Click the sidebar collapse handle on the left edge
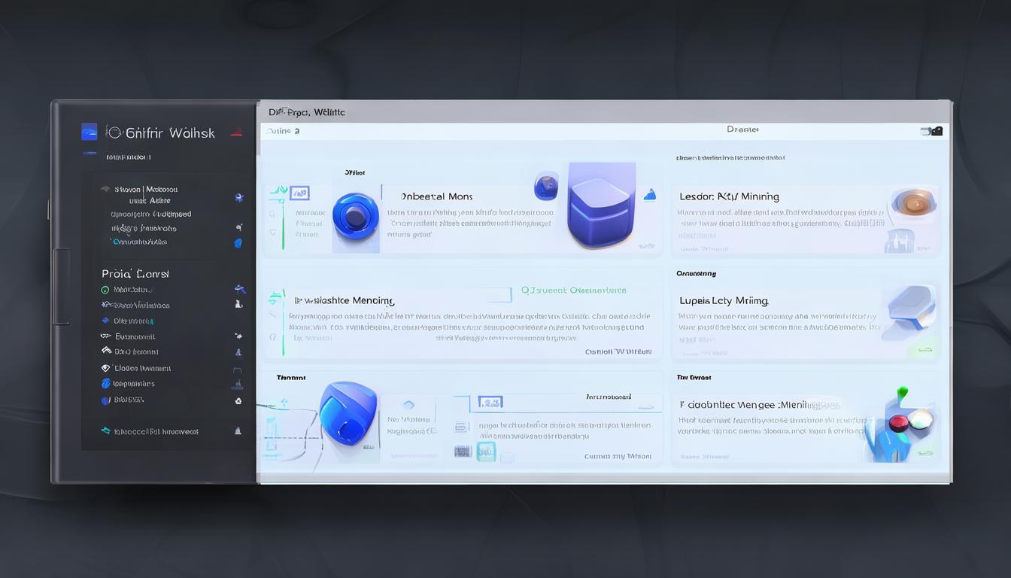 [x=61, y=286]
